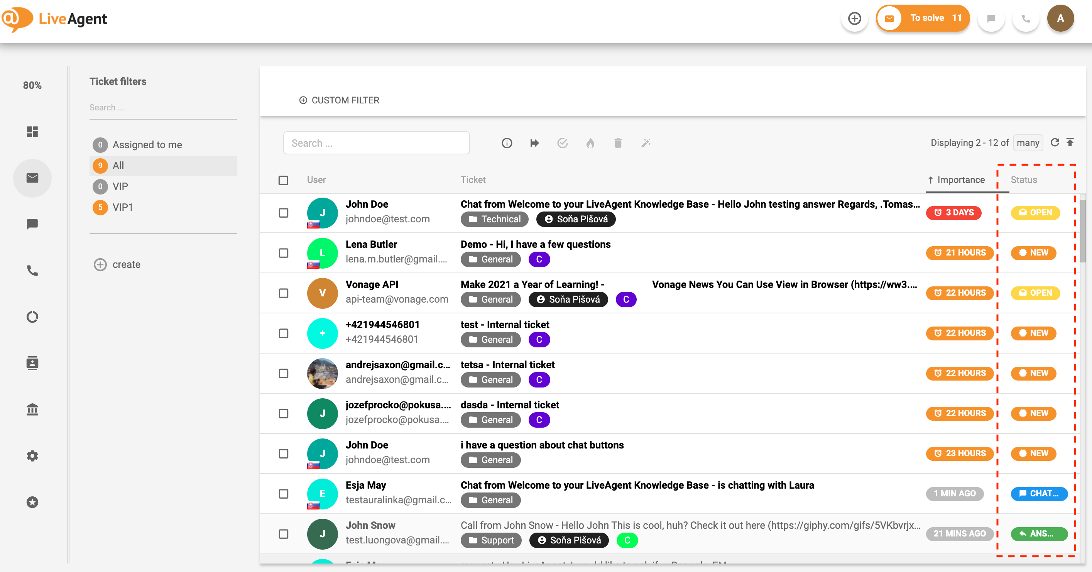Open the phone call button in header

(1026, 18)
